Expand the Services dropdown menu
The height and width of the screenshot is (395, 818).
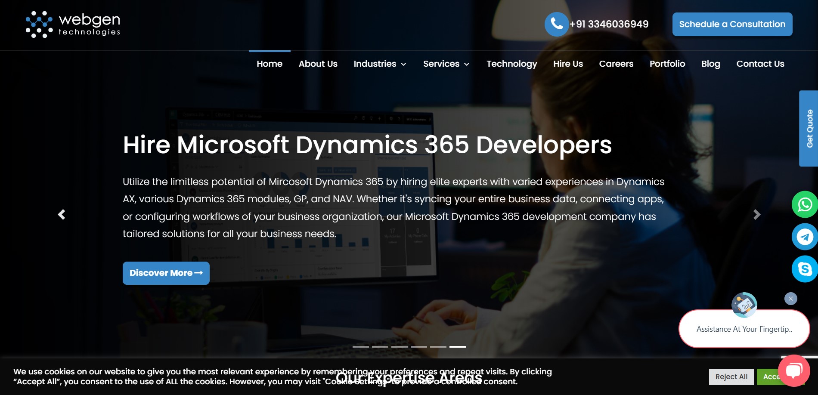[446, 64]
